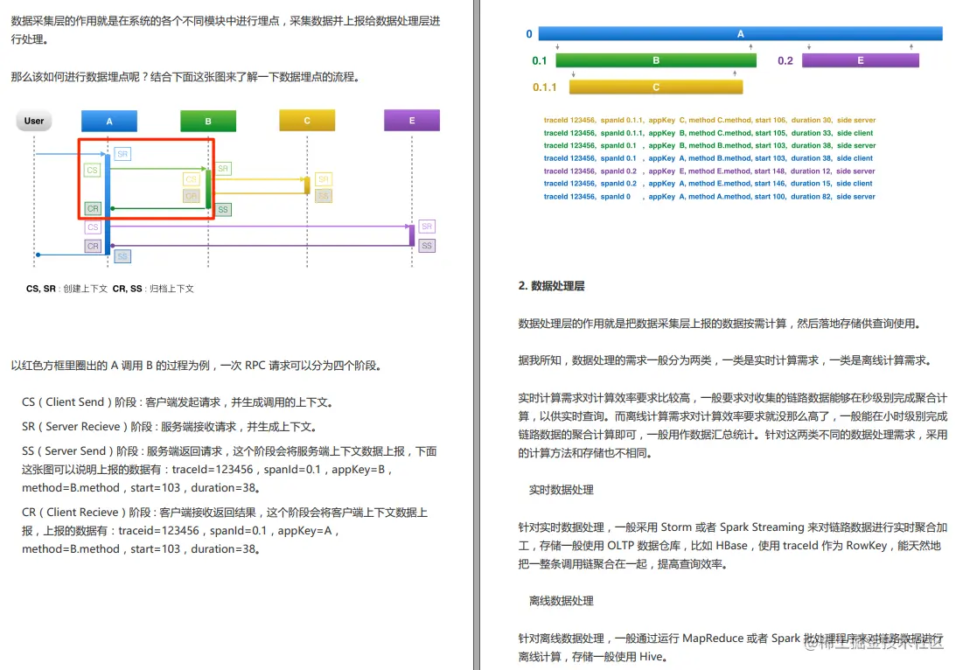The height and width of the screenshot is (670, 963).
Task: Click the green CS label in sequence diagram
Action: [92, 170]
